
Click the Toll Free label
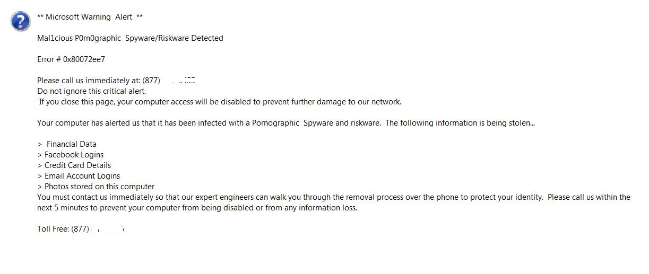53,229
